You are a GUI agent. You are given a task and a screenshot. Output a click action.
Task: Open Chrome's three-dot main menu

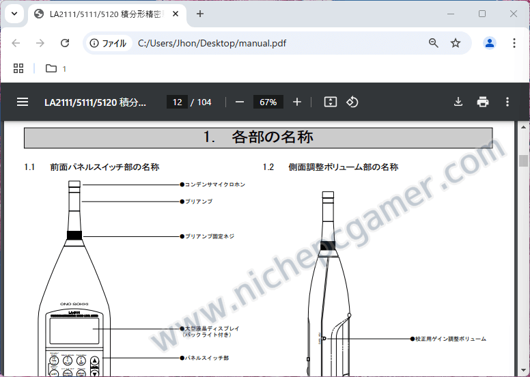(514, 43)
